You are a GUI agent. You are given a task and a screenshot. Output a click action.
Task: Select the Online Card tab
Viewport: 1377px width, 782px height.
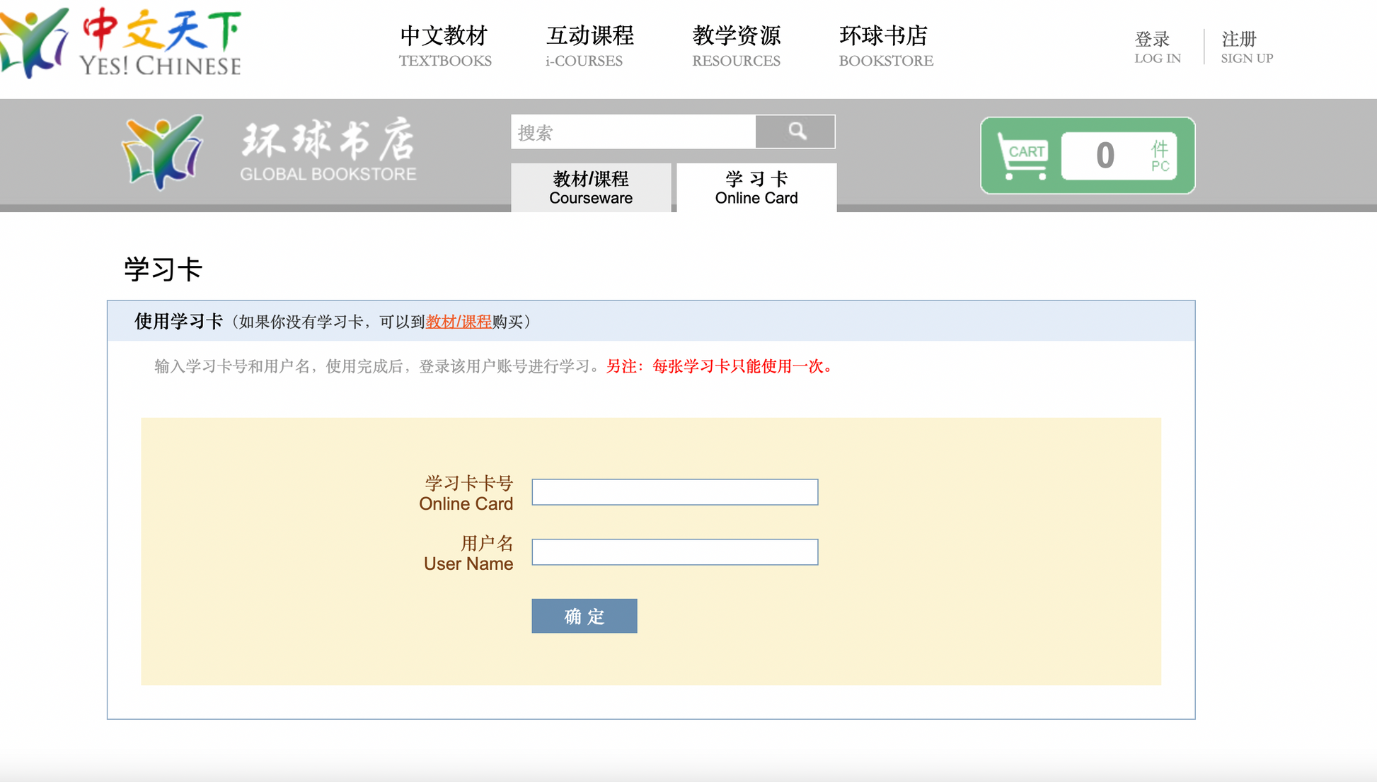pos(756,187)
